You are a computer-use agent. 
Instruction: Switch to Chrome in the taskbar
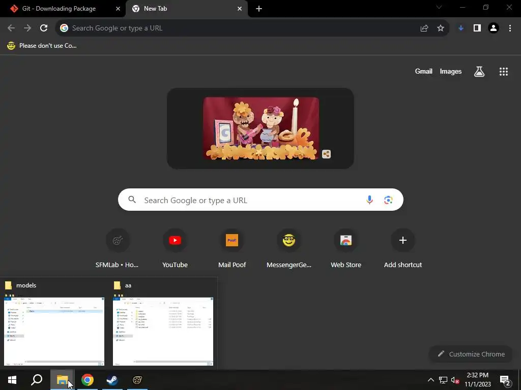(88, 380)
